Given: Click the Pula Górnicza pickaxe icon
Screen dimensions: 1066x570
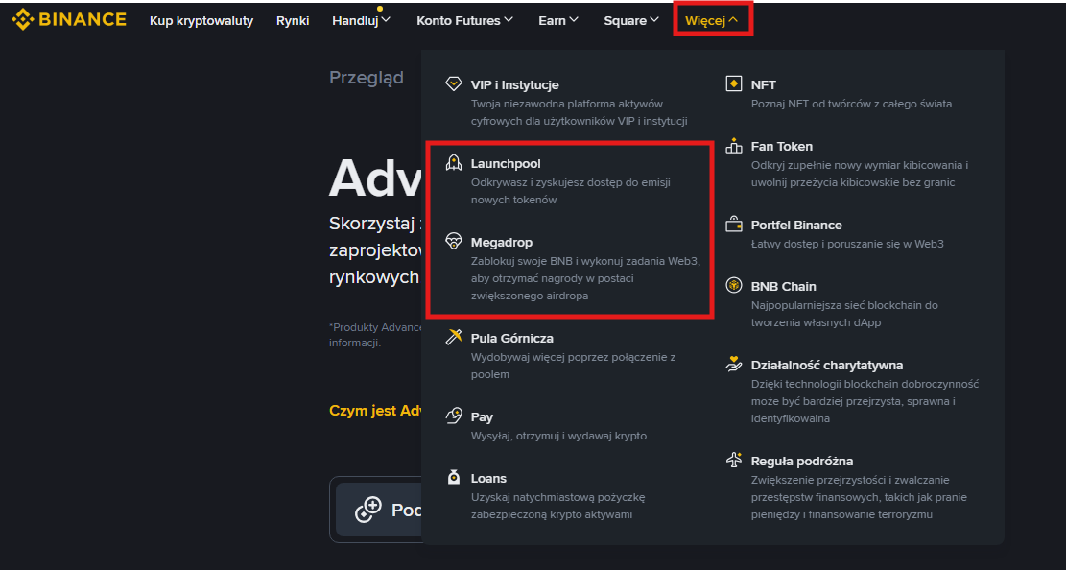Looking at the screenshot, I should (454, 338).
